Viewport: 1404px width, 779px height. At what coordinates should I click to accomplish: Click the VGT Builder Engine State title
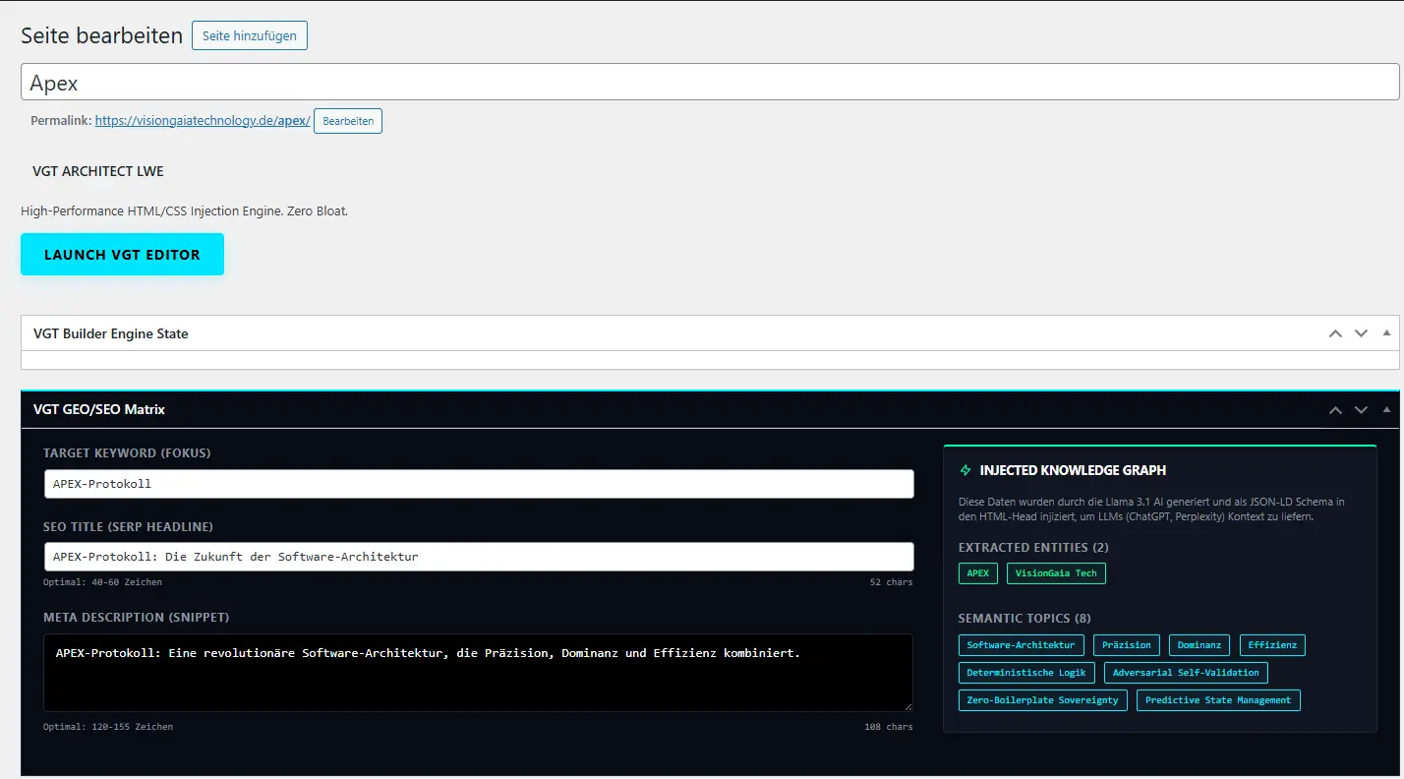pyautogui.click(x=111, y=333)
